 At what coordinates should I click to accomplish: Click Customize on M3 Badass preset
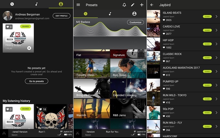click(135, 22)
